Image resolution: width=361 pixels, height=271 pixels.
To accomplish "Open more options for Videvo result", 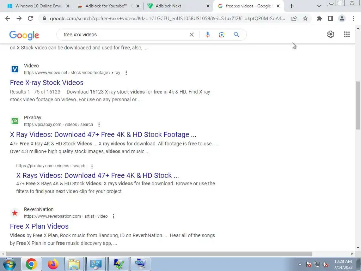I will [126, 73].
